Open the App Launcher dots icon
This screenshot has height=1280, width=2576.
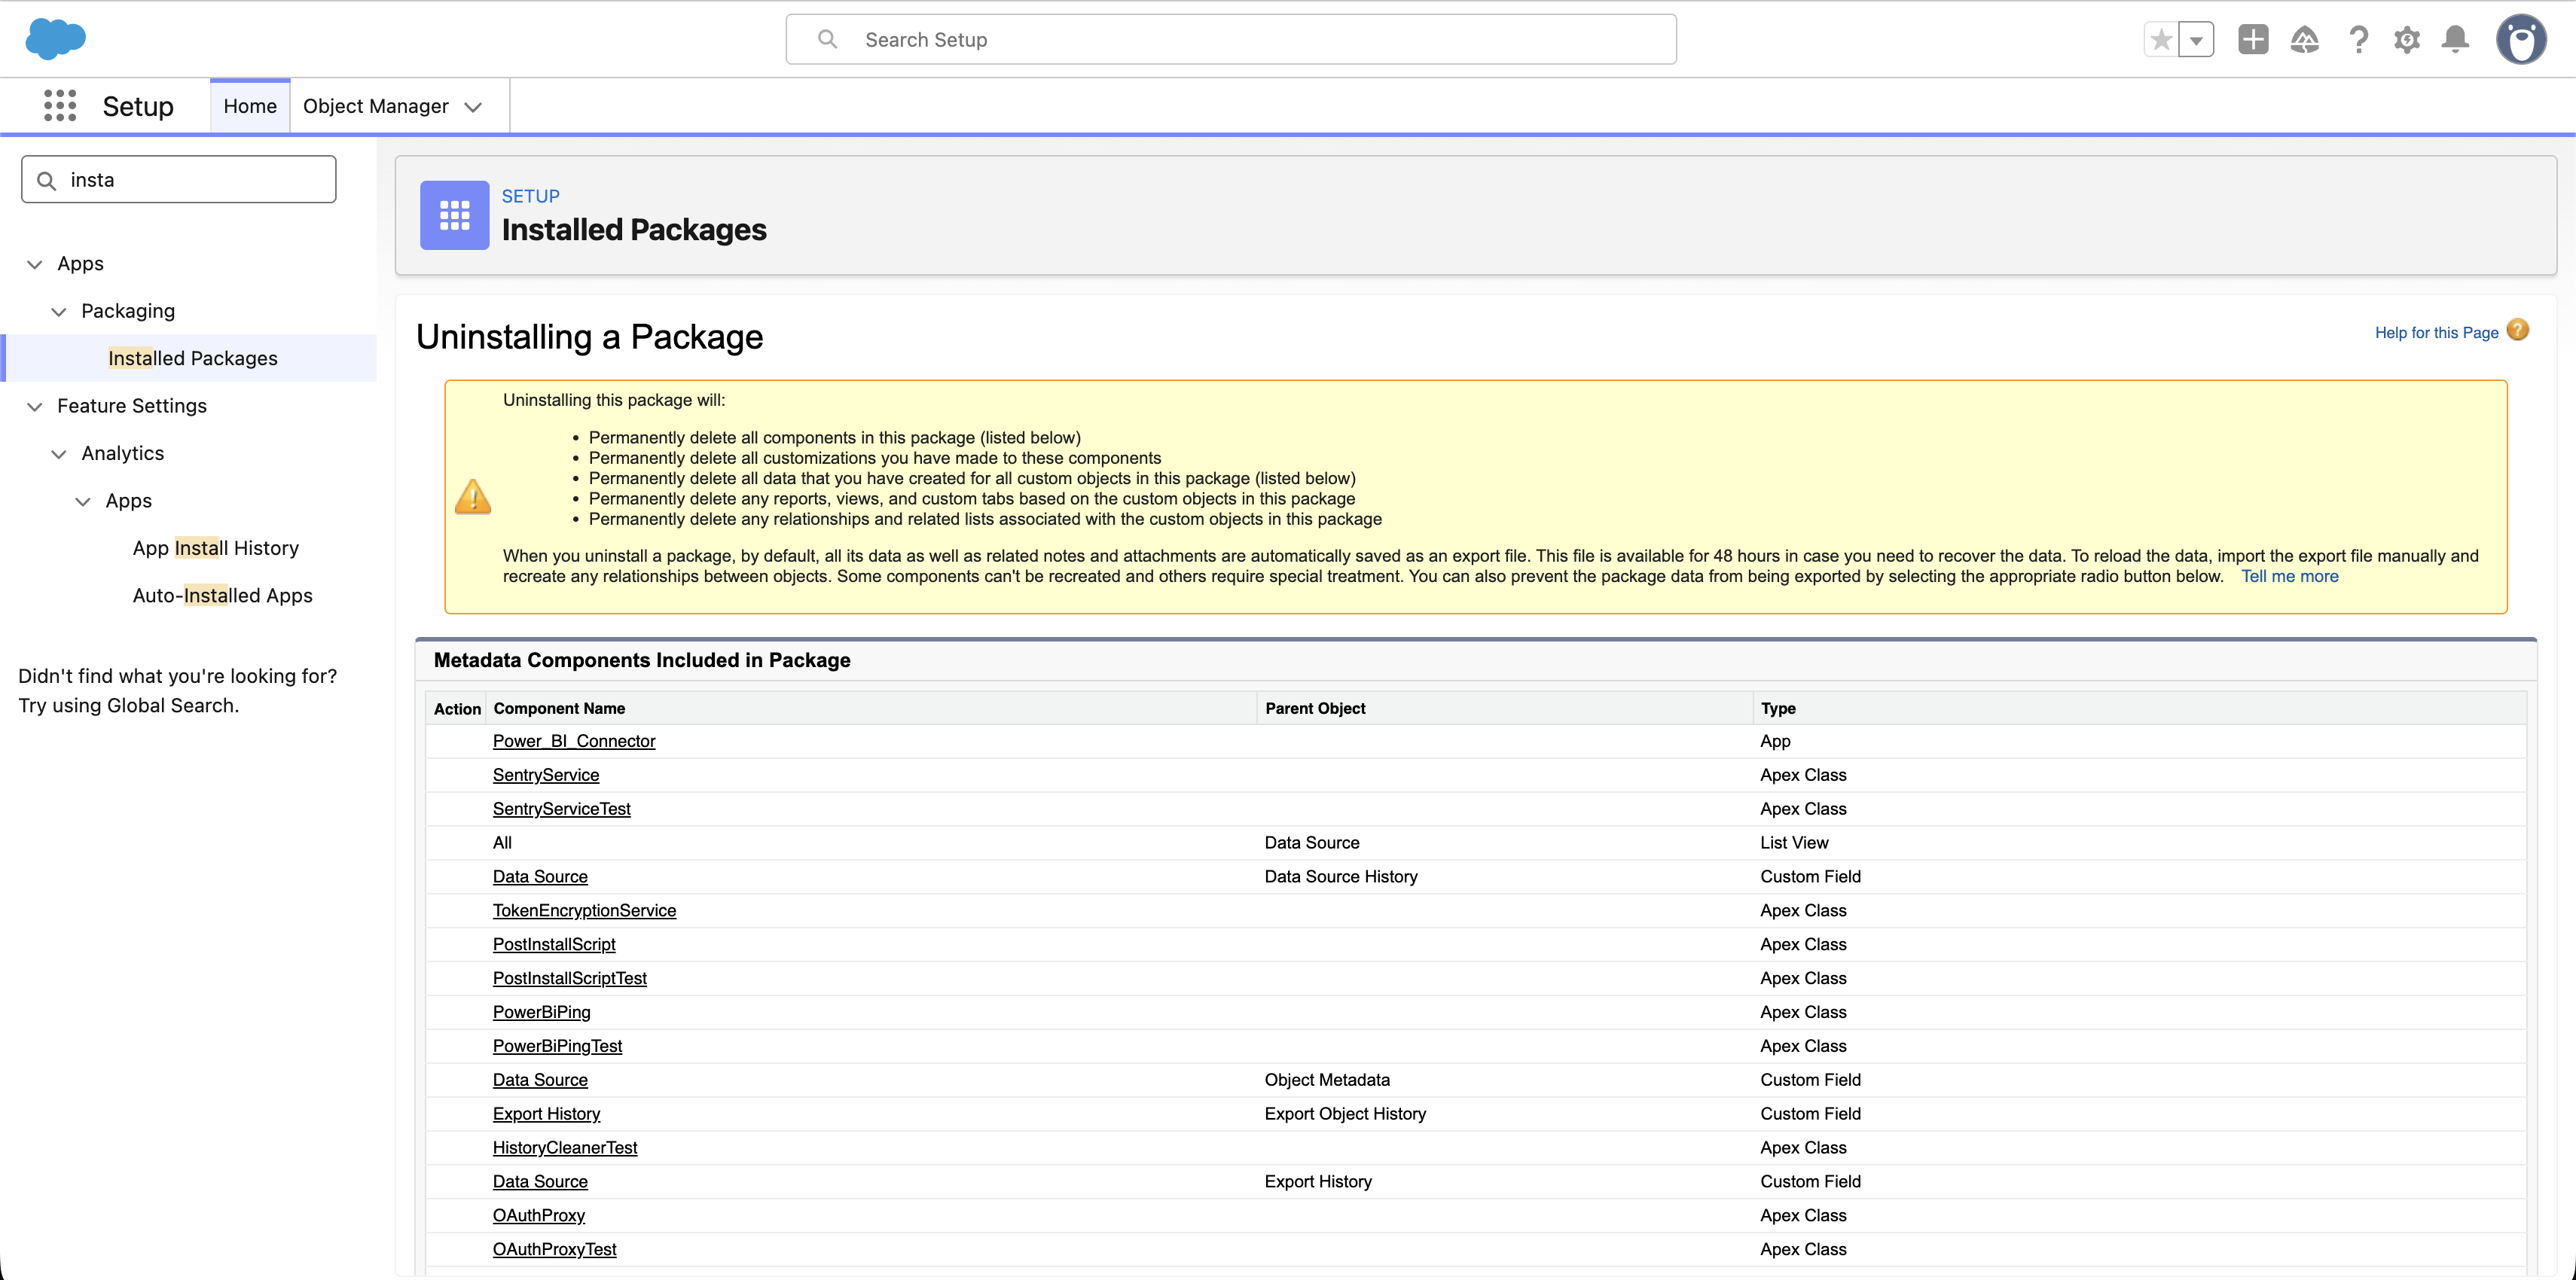(x=60, y=106)
